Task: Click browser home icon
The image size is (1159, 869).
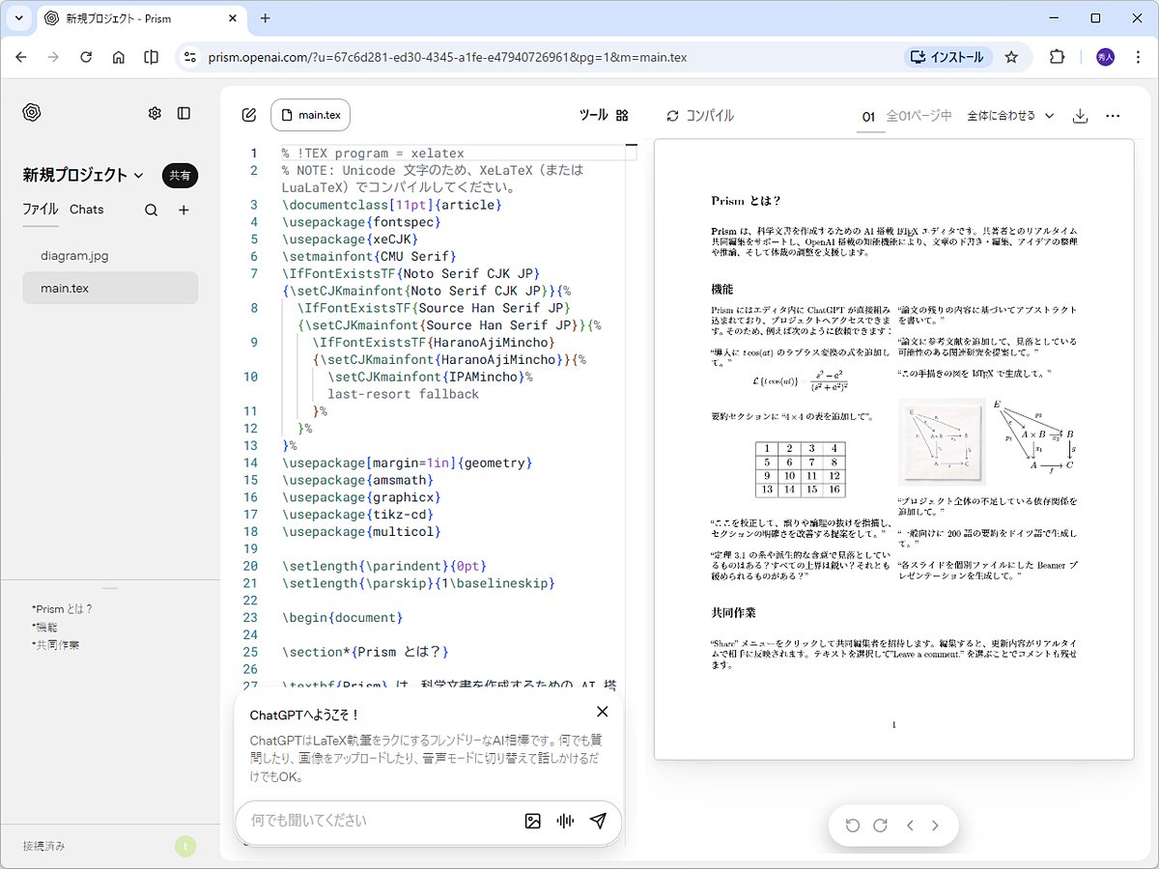Action: pos(119,57)
